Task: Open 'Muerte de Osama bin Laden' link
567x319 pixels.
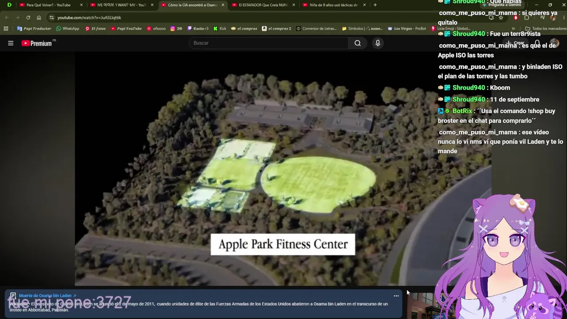Action: tap(47, 296)
